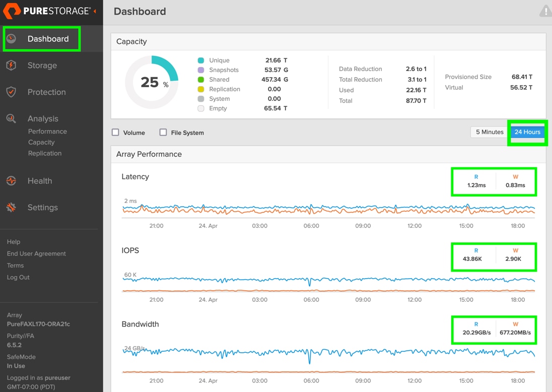Open the Capacity analysis page

pyautogui.click(x=41, y=143)
